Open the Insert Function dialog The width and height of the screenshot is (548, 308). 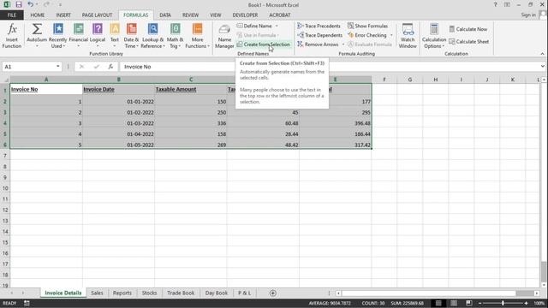[12, 36]
